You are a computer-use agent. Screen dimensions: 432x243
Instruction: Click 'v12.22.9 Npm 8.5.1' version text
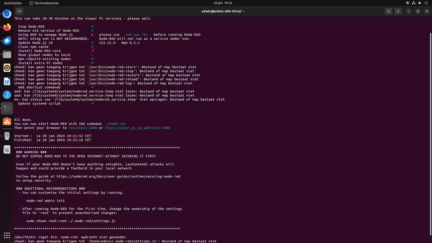[x=119, y=43]
